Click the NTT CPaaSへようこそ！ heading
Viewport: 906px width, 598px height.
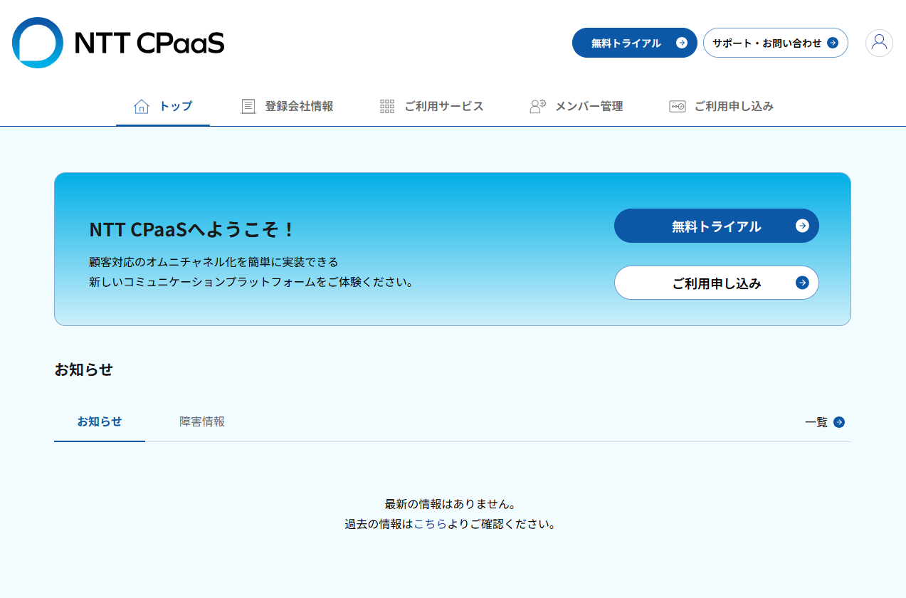[192, 229]
